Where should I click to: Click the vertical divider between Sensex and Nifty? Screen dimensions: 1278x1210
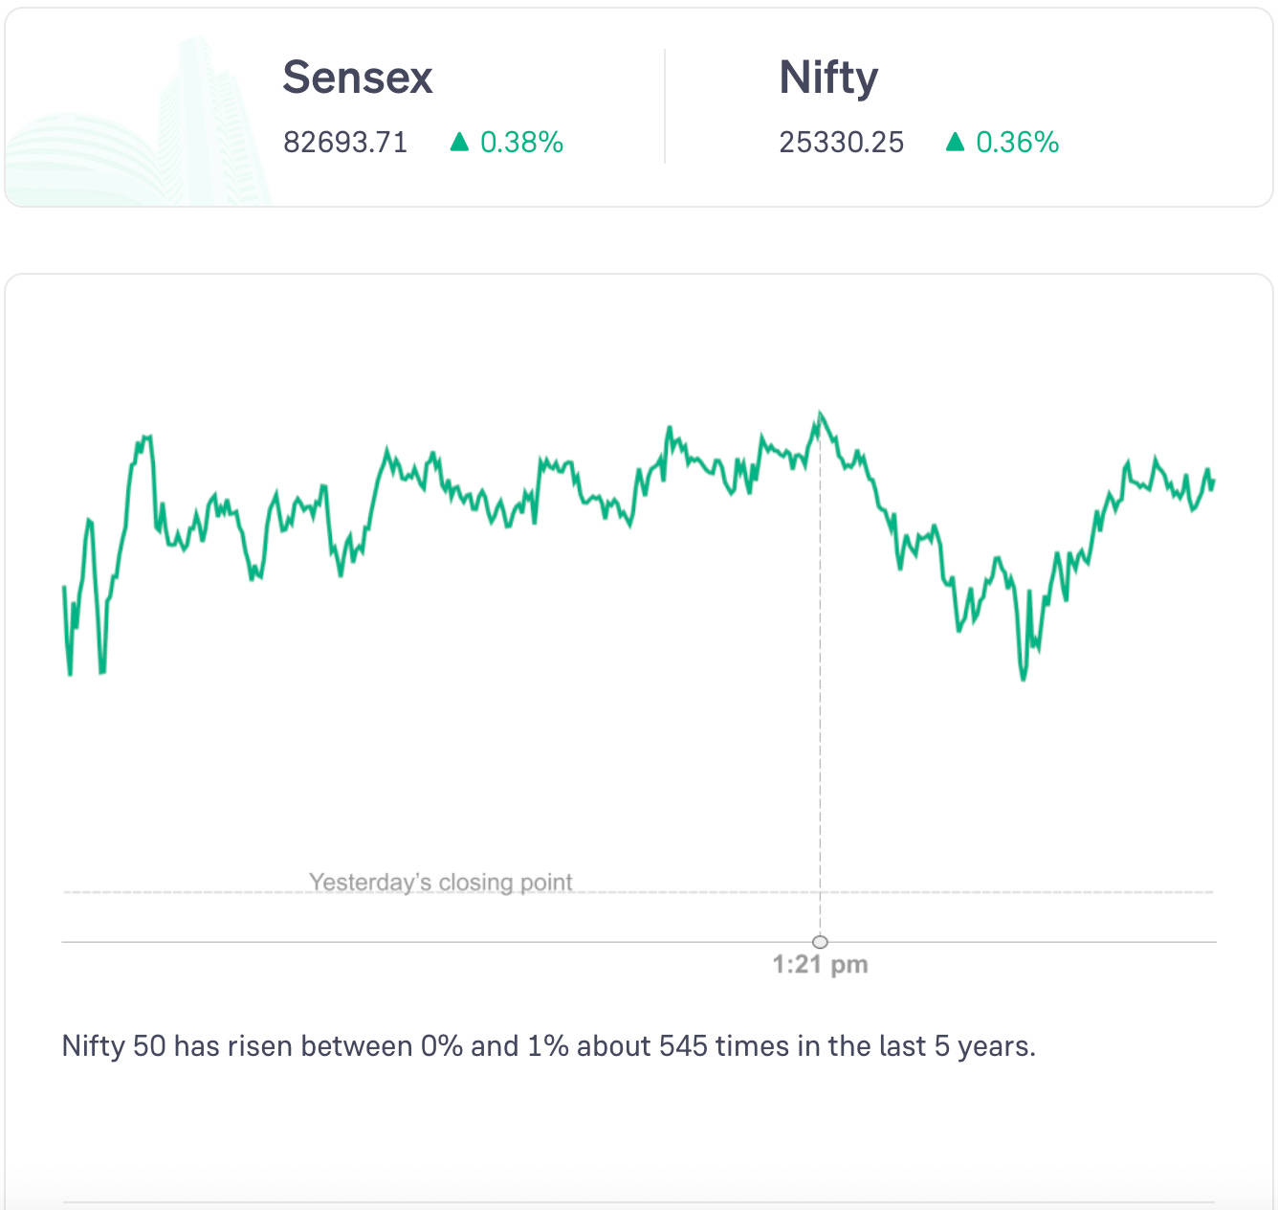(x=665, y=106)
